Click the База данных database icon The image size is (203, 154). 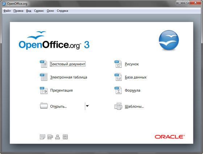tap(118, 77)
